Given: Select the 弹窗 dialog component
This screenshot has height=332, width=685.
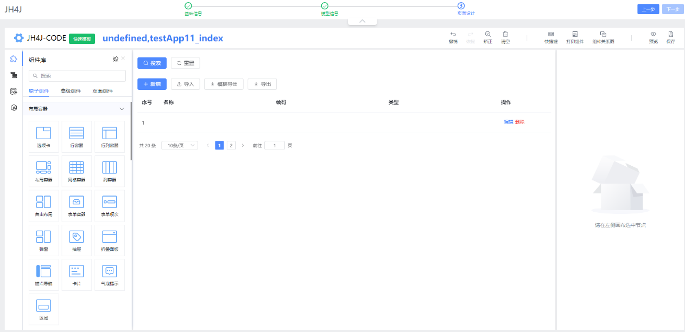Looking at the screenshot, I should (43, 240).
